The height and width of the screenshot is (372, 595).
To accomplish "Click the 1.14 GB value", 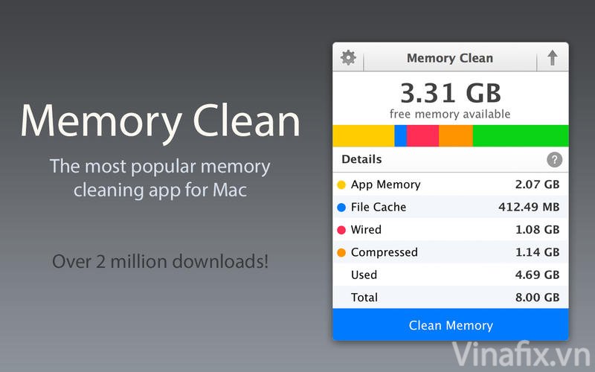I will (537, 252).
